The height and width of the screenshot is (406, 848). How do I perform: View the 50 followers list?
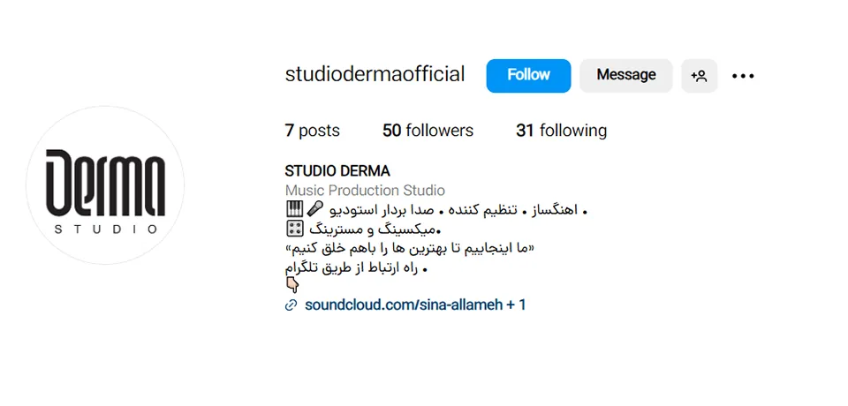428,131
